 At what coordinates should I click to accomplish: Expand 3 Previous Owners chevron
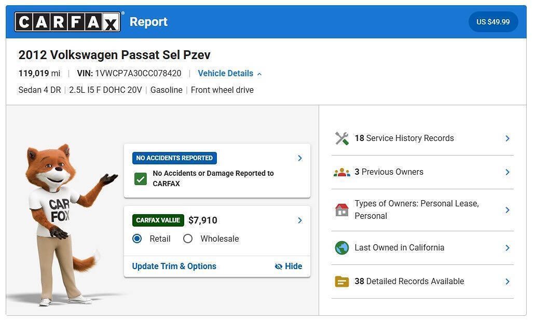click(x=507, y=172)
